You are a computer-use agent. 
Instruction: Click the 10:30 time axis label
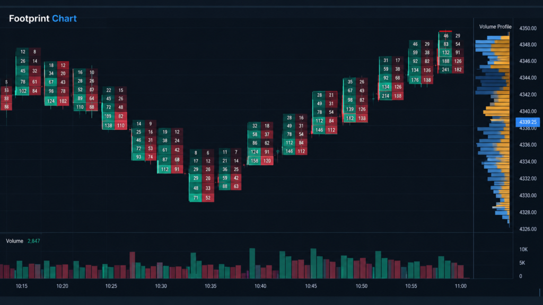coord(161,286)
